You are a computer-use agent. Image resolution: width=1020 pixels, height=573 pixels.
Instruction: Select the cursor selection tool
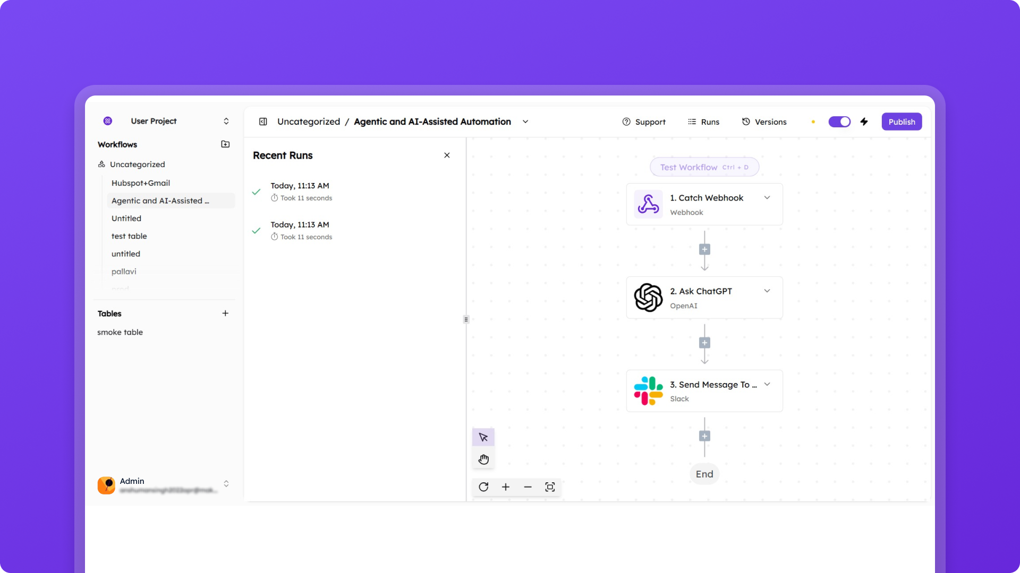[483, 437]
